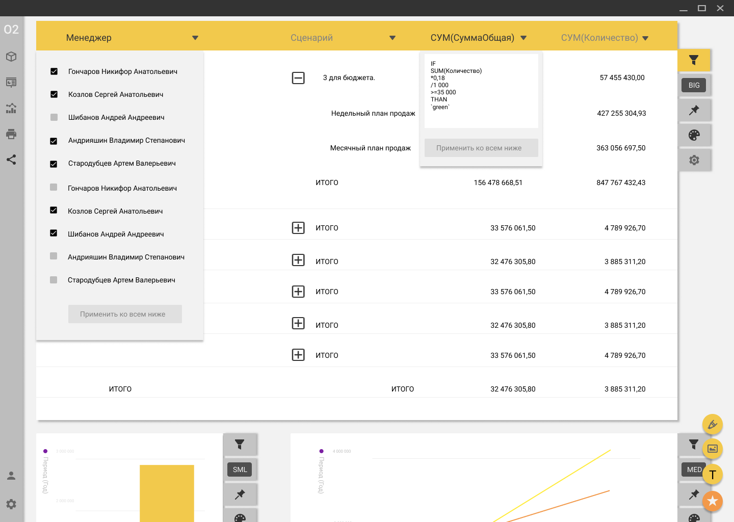Check the unchecked Андрияшин Владимир Степанович box

coord(54,256)
